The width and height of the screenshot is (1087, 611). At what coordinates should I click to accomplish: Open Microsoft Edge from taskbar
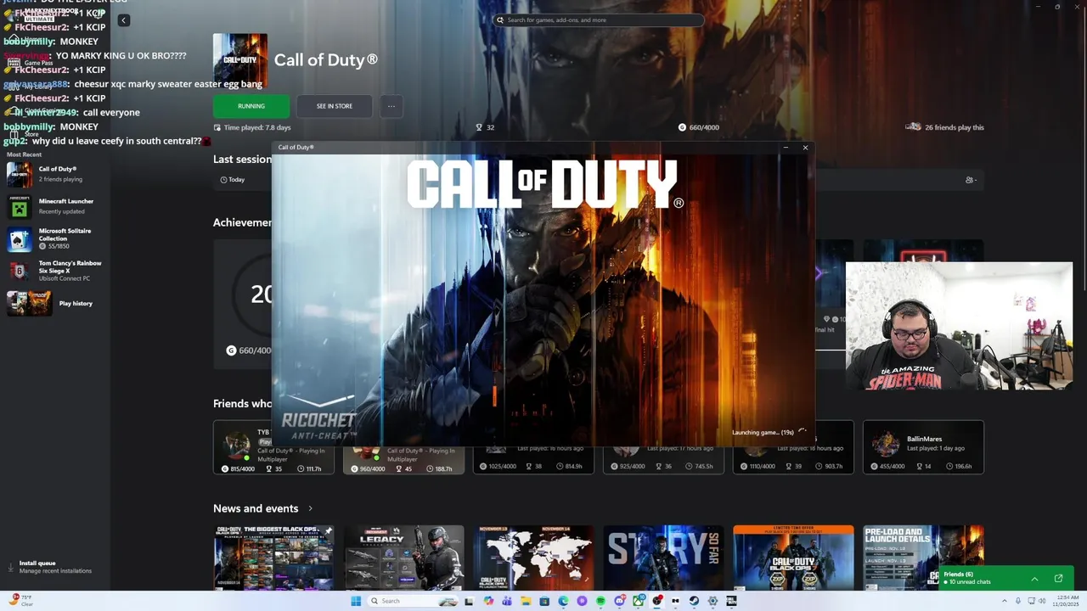click(563, 601)
